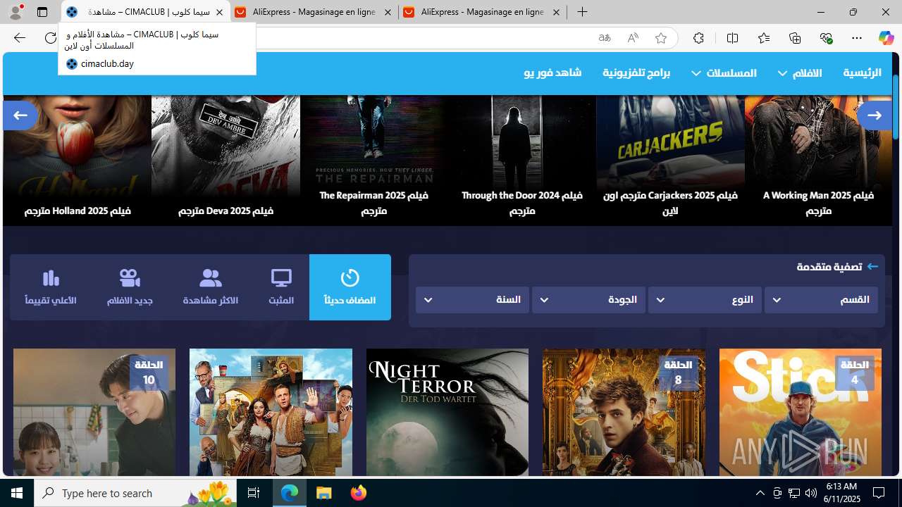Open Task View on the taskbar
This screenshot has height=507, width=902.
pos(254,493)
